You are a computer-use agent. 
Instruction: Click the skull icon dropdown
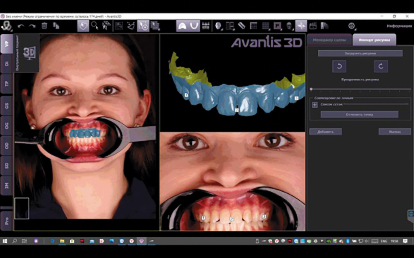tap(289, 26)
